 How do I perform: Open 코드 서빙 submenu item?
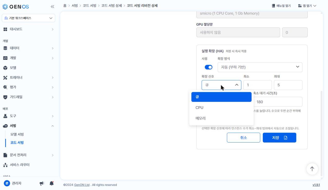[x=17, y=142]
